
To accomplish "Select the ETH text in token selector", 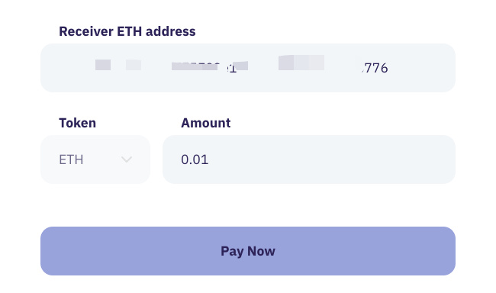I will tap(71, 159).
